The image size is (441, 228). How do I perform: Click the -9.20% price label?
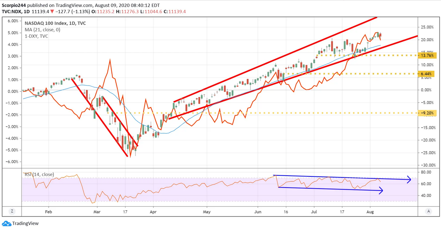tap(428, 113)
